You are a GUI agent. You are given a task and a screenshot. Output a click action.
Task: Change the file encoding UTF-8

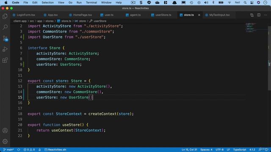click(219, 150)
